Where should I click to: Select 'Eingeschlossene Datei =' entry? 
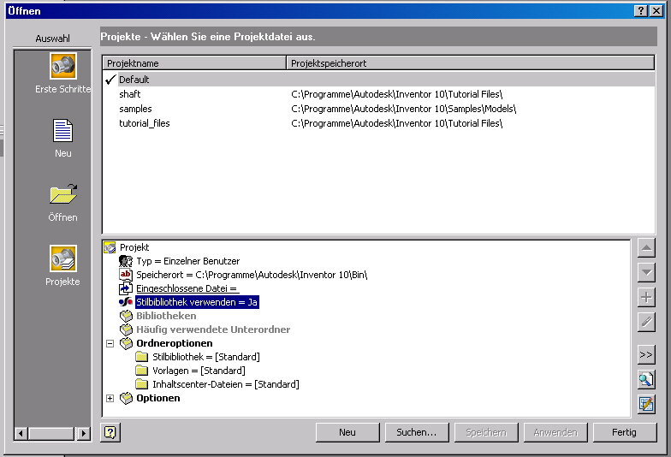click(187, 288)
